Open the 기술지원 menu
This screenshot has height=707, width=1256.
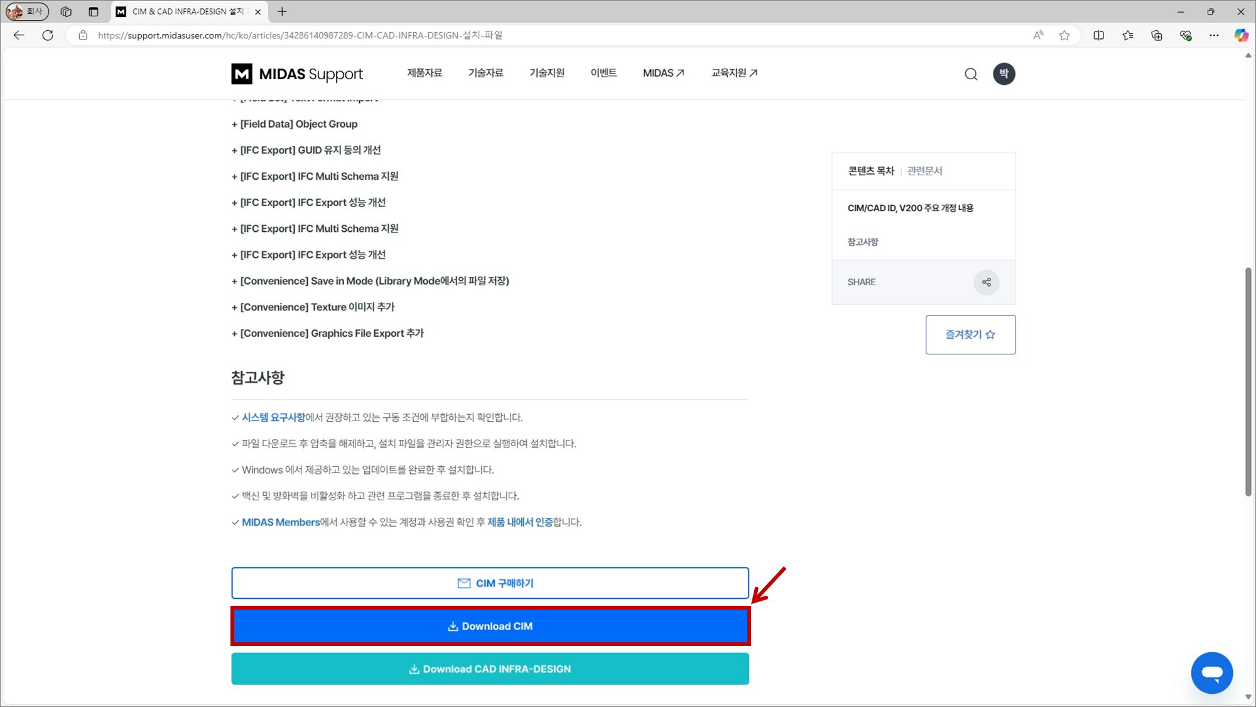(547, 73)
